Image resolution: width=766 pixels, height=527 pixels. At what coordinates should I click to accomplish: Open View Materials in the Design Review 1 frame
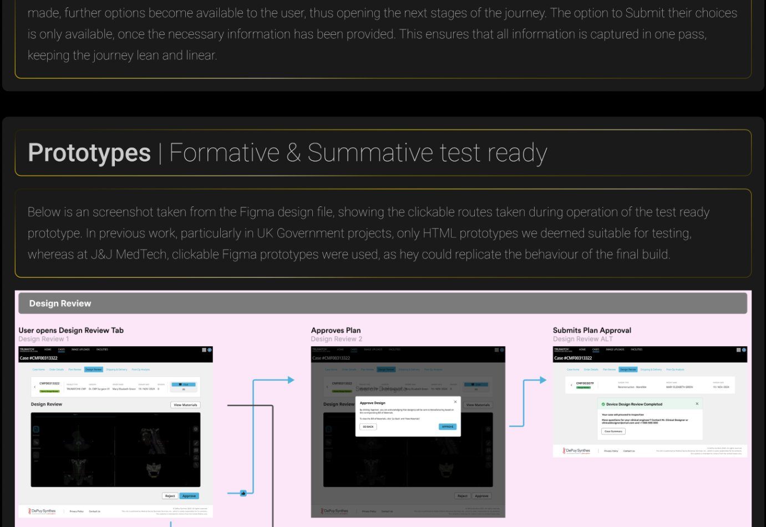(185, 405)
